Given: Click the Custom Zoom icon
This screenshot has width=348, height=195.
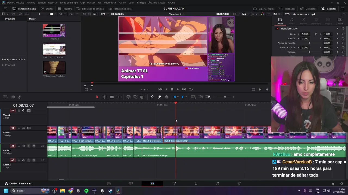Looking at the screenshot, I should [x=208, y=97].
